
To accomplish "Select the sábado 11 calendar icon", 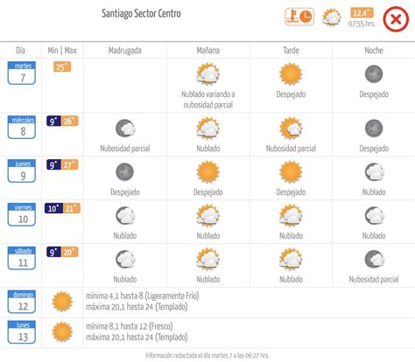I will [22, 258].
